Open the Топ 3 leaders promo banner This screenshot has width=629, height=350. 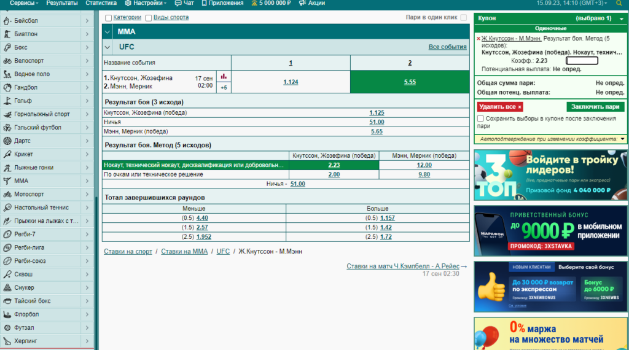tap(550, 175)
